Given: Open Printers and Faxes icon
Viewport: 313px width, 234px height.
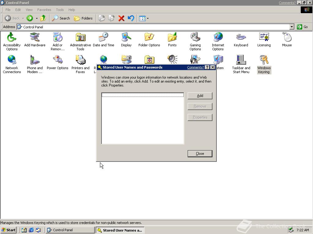Looking at the screenshot, I should (x=80, y=64).
